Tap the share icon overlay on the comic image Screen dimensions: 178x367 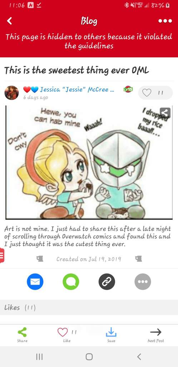click(x=165, y=113)
